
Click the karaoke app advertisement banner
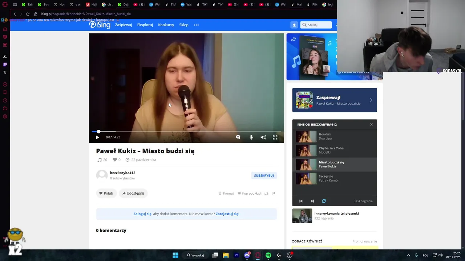(312, 57)
